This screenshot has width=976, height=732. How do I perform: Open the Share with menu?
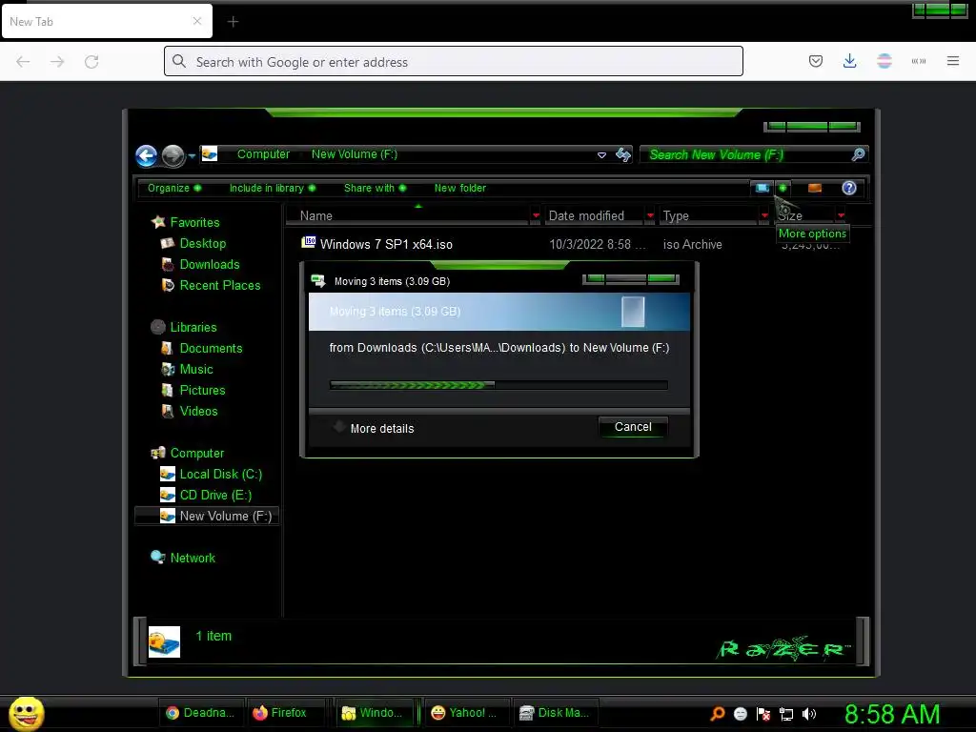click(376, 188)
